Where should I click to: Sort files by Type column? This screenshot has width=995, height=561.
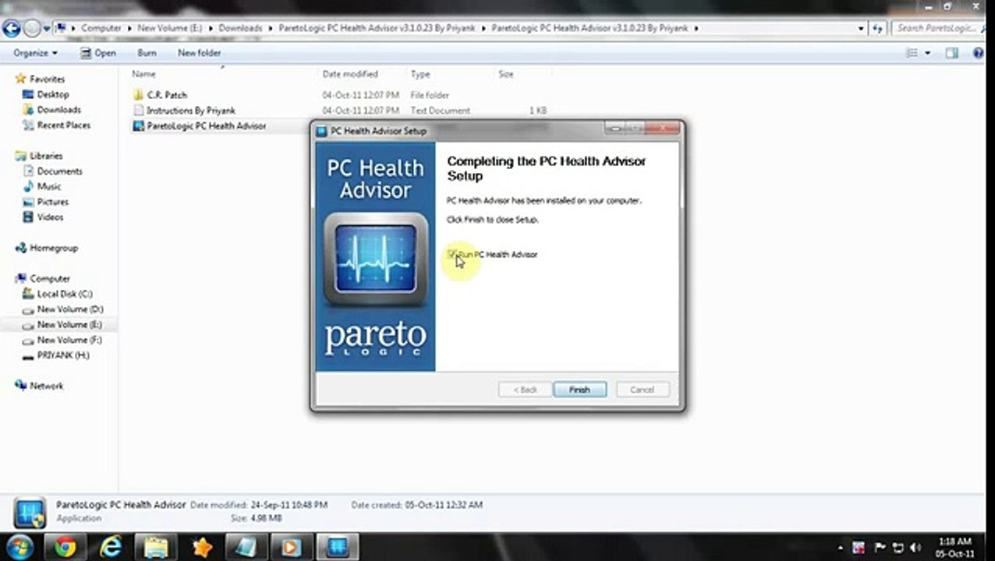[x=420, y=74]
